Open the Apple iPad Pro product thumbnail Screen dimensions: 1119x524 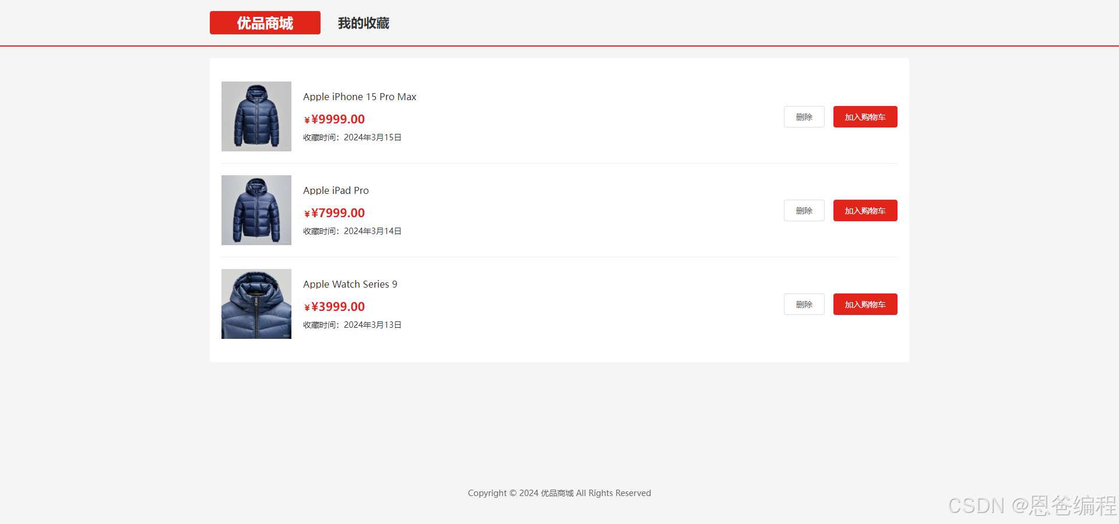(256, 210)
